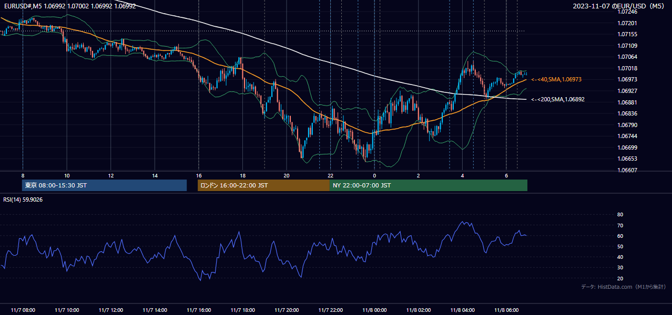The height and width of the screenshot is (315, 672).
Task: Click price level 1.07064 on the axis
Action: click(x=627, y=57)
